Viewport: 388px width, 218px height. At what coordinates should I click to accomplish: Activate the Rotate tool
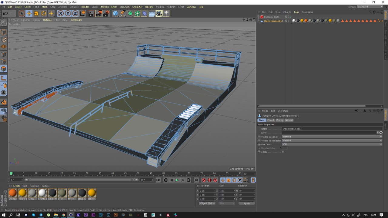point(44,13)
